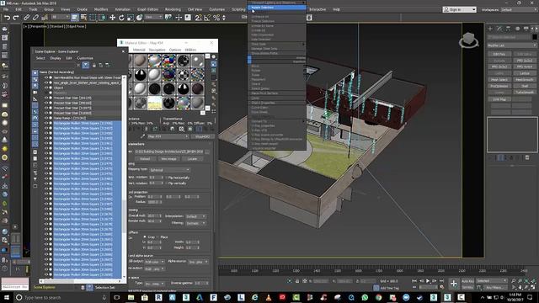Select the Crop radio button
This screenshot has height=303, width=539.
[145, 237]
